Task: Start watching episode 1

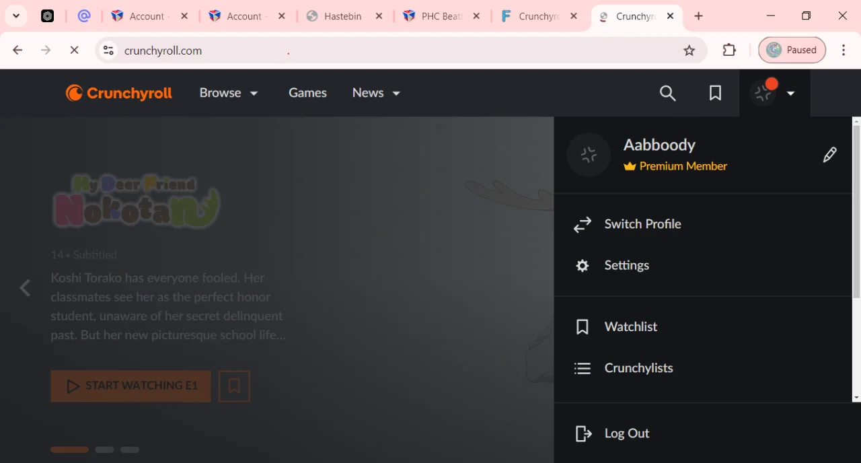Action: tap(130, 386)
